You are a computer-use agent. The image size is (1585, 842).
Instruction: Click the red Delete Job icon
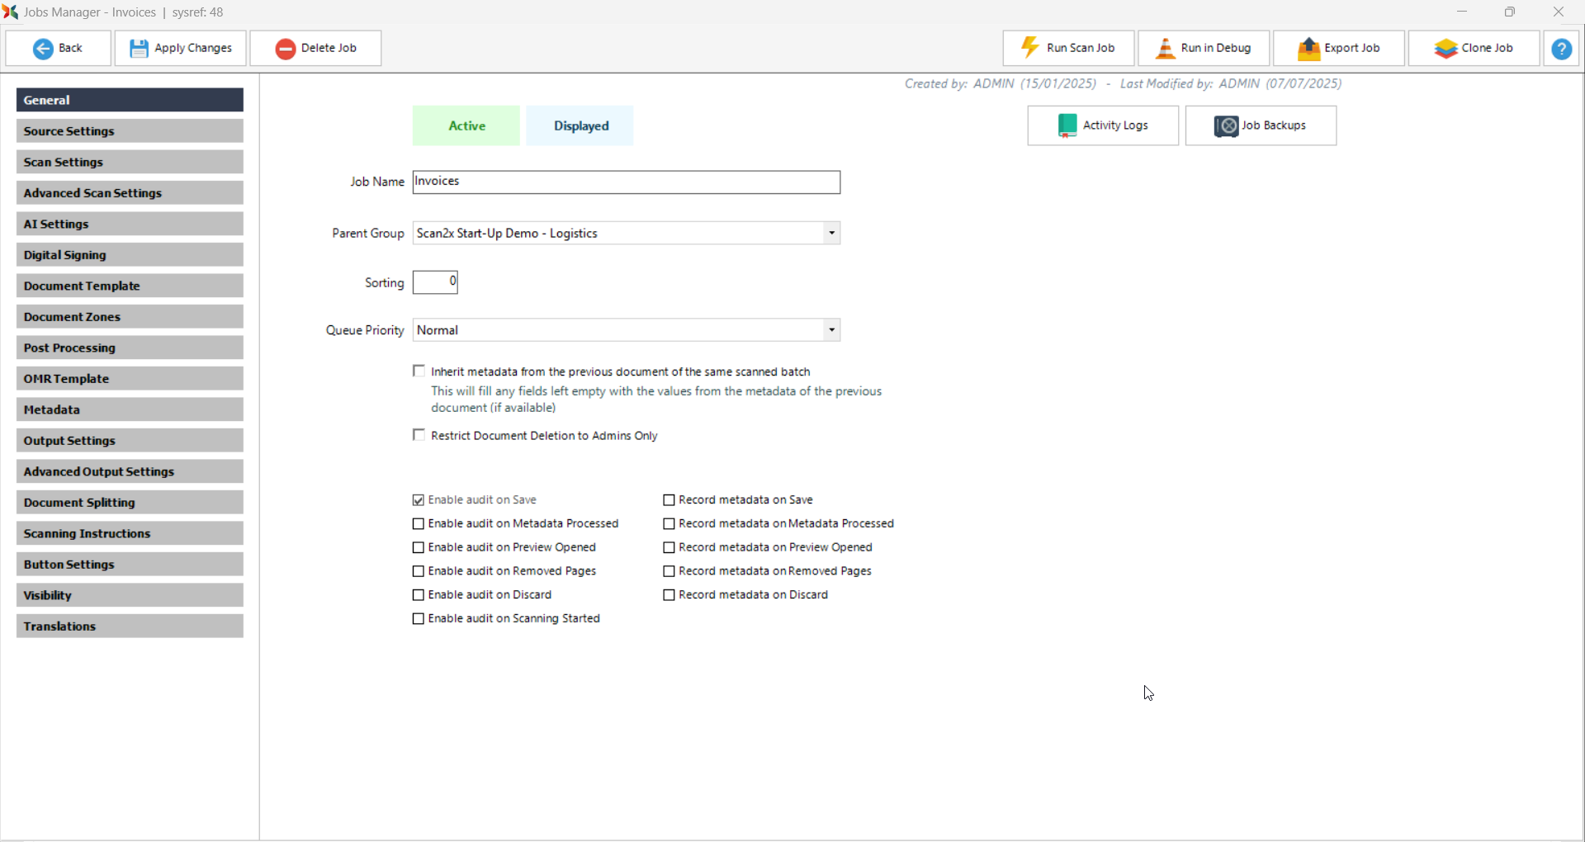point(286,49)
